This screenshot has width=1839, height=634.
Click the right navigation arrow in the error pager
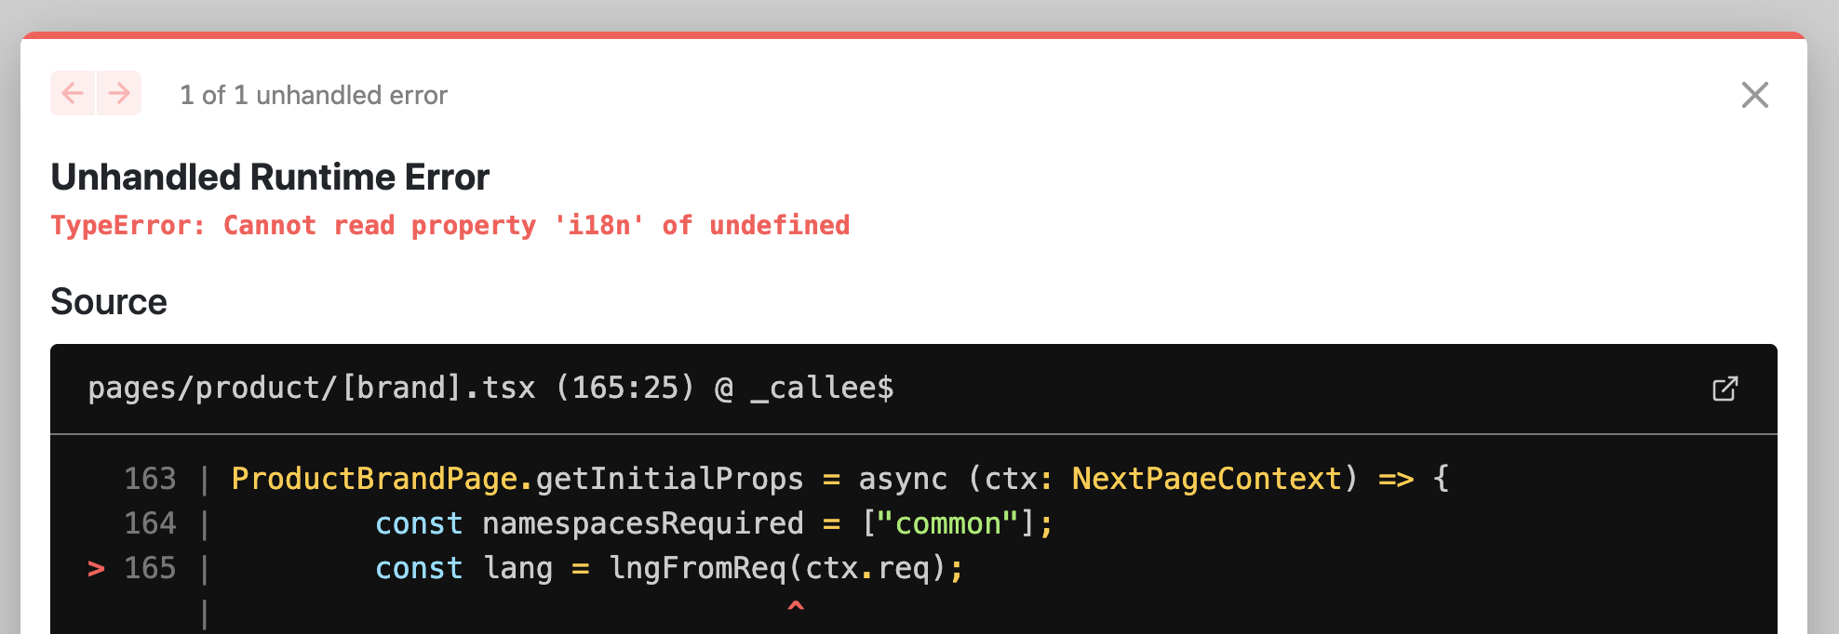coord(118,93)
